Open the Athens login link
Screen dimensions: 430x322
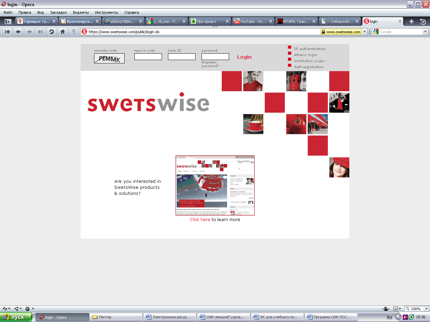point(305,55)
